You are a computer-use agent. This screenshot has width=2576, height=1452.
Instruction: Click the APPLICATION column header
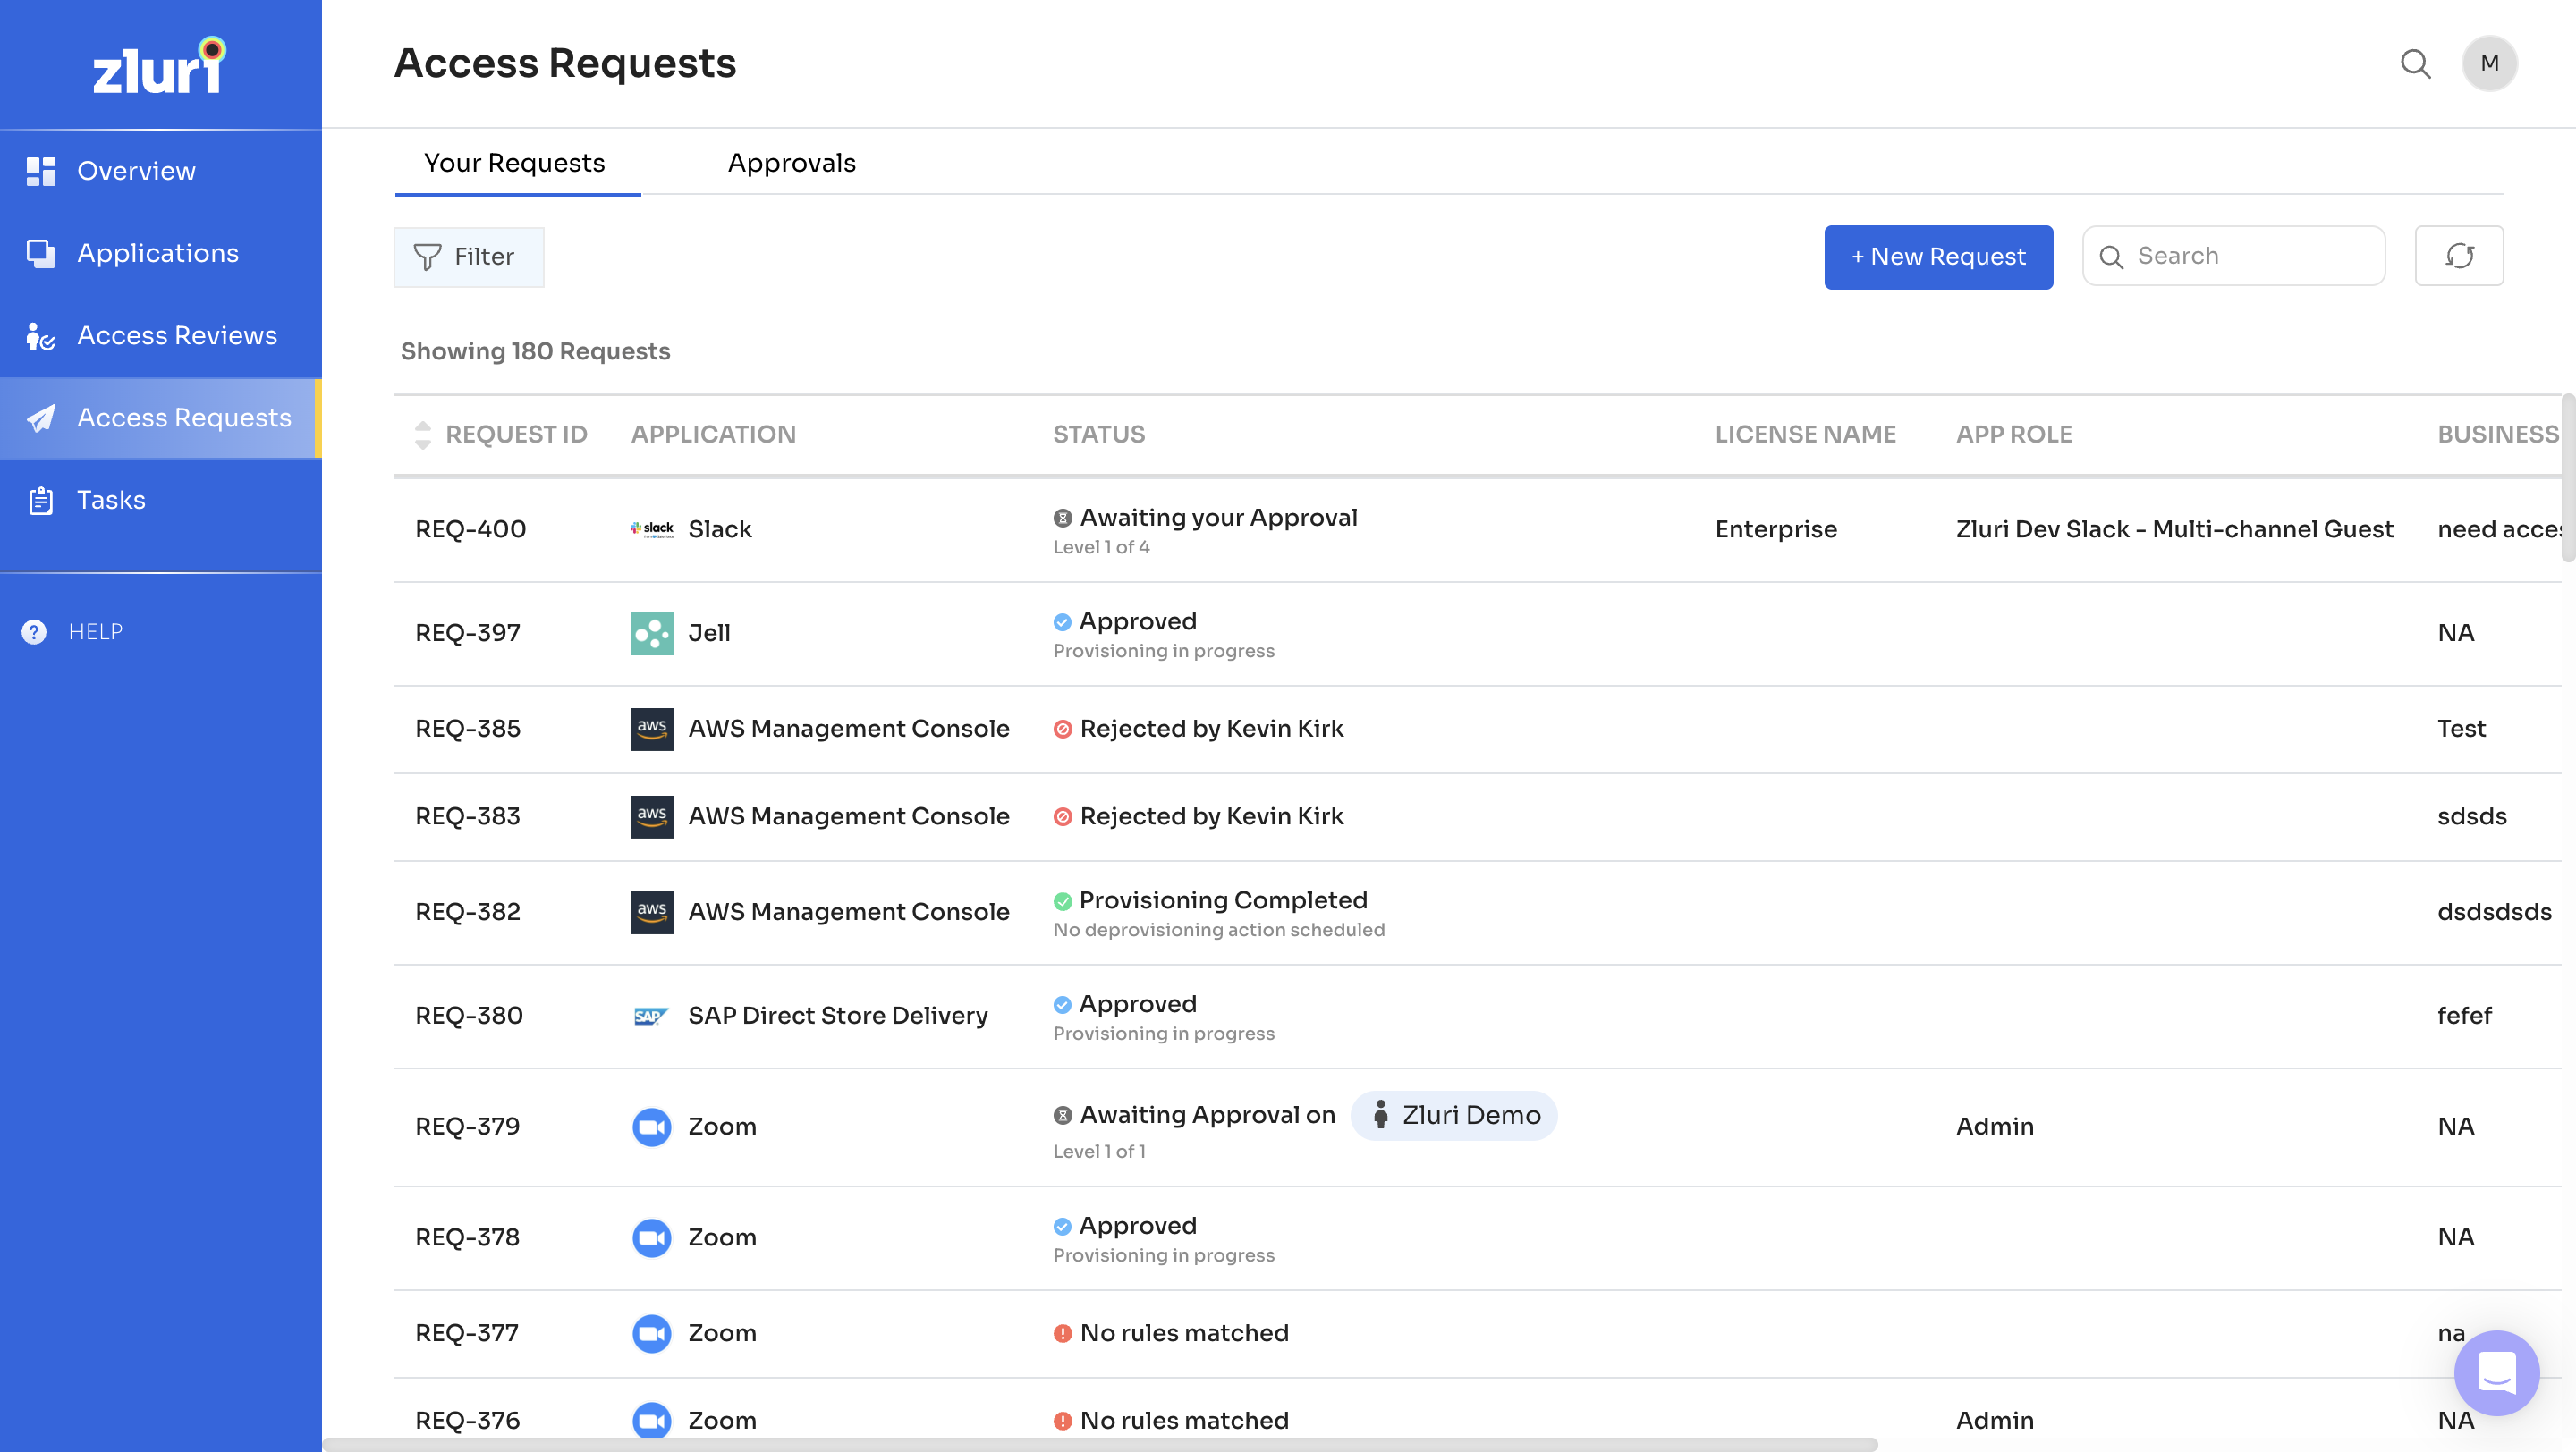pyautogui.click(x=713, y=435)
